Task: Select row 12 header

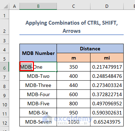Action: [5, 122]
